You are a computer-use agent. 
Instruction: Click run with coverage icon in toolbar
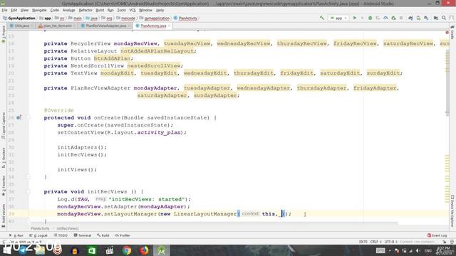pyautogui.click(x=378, y=18)
